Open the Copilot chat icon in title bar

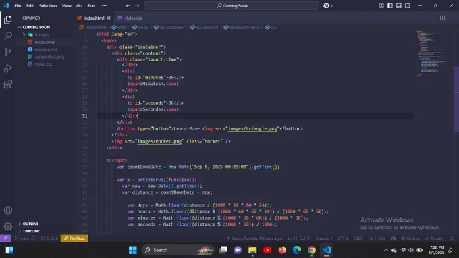click(326, 5)
